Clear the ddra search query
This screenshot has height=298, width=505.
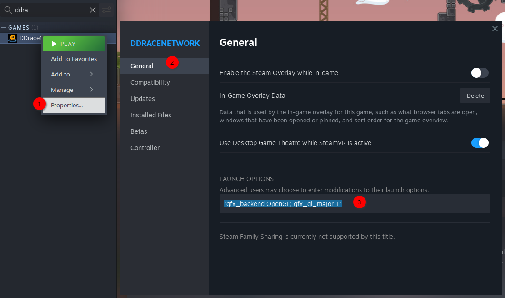click(93, 10)
